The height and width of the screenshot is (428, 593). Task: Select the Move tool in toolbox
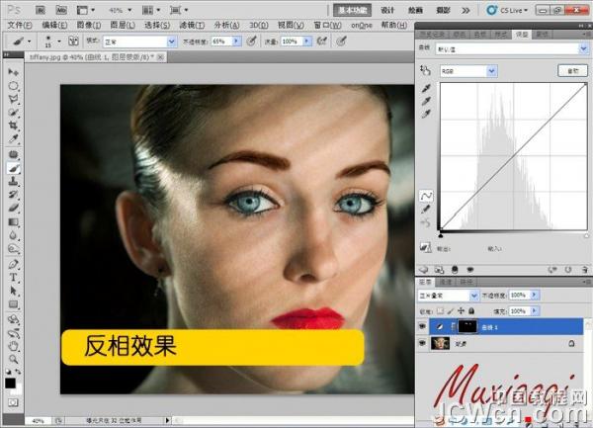tap(14, 73)
